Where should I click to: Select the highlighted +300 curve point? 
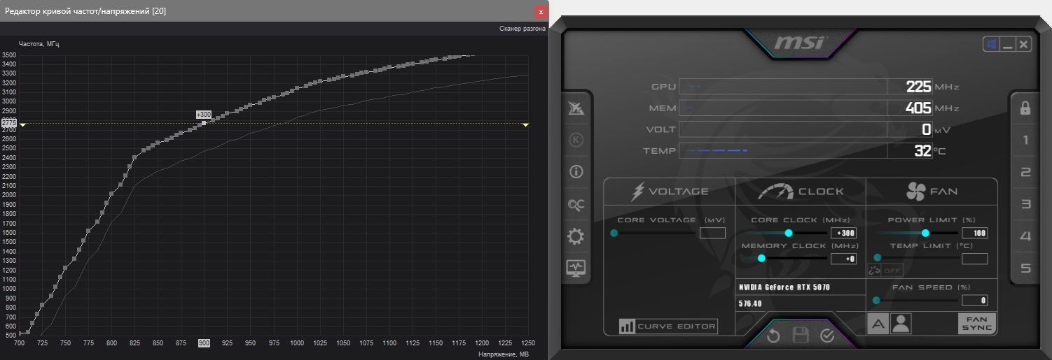tap(204, 123)
